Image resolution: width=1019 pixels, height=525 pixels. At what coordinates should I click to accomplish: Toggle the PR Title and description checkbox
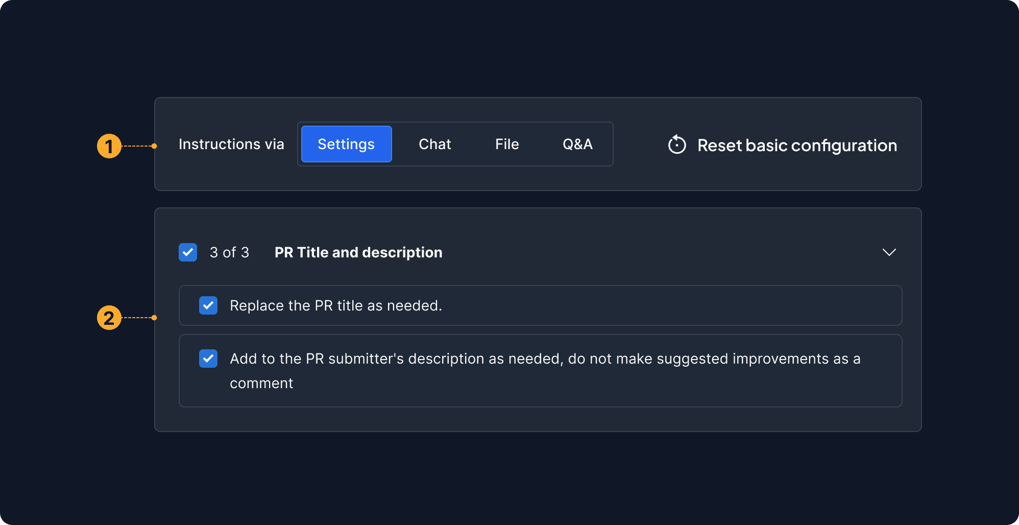tap(188, 252)
